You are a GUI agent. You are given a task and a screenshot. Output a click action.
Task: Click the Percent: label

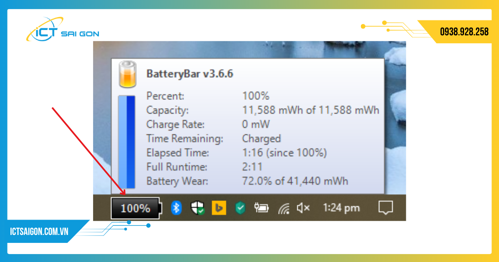165,96
